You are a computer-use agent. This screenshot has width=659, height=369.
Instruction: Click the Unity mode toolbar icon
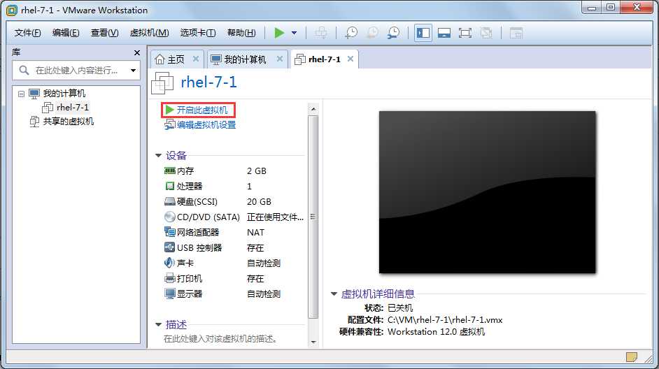click(486, 33)
